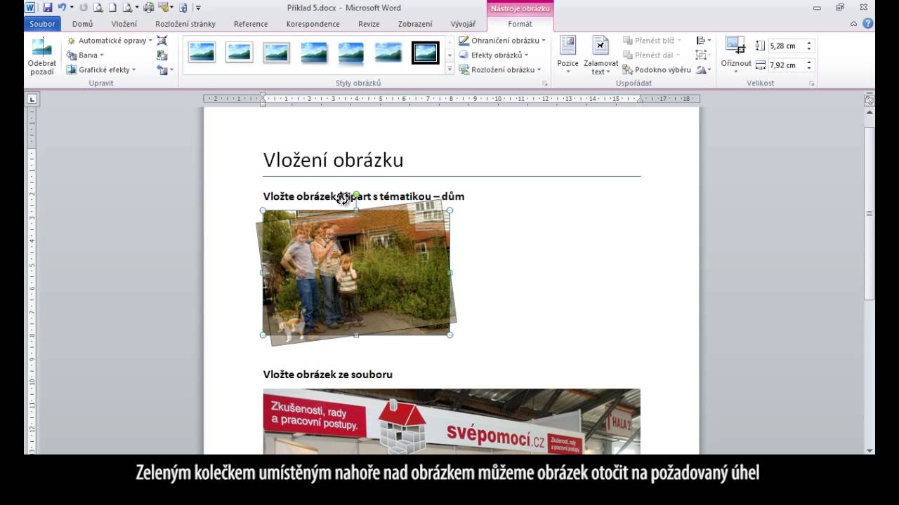Click the change picture icon
Screen dimensions: 899x505
click(162, 55)
